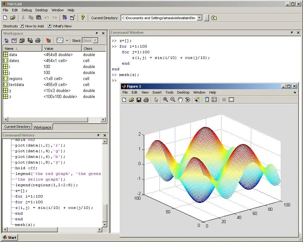Click the Edit Plot arrow tool in Figure 1
303x242 pixels.
click(x=156, y=100)
